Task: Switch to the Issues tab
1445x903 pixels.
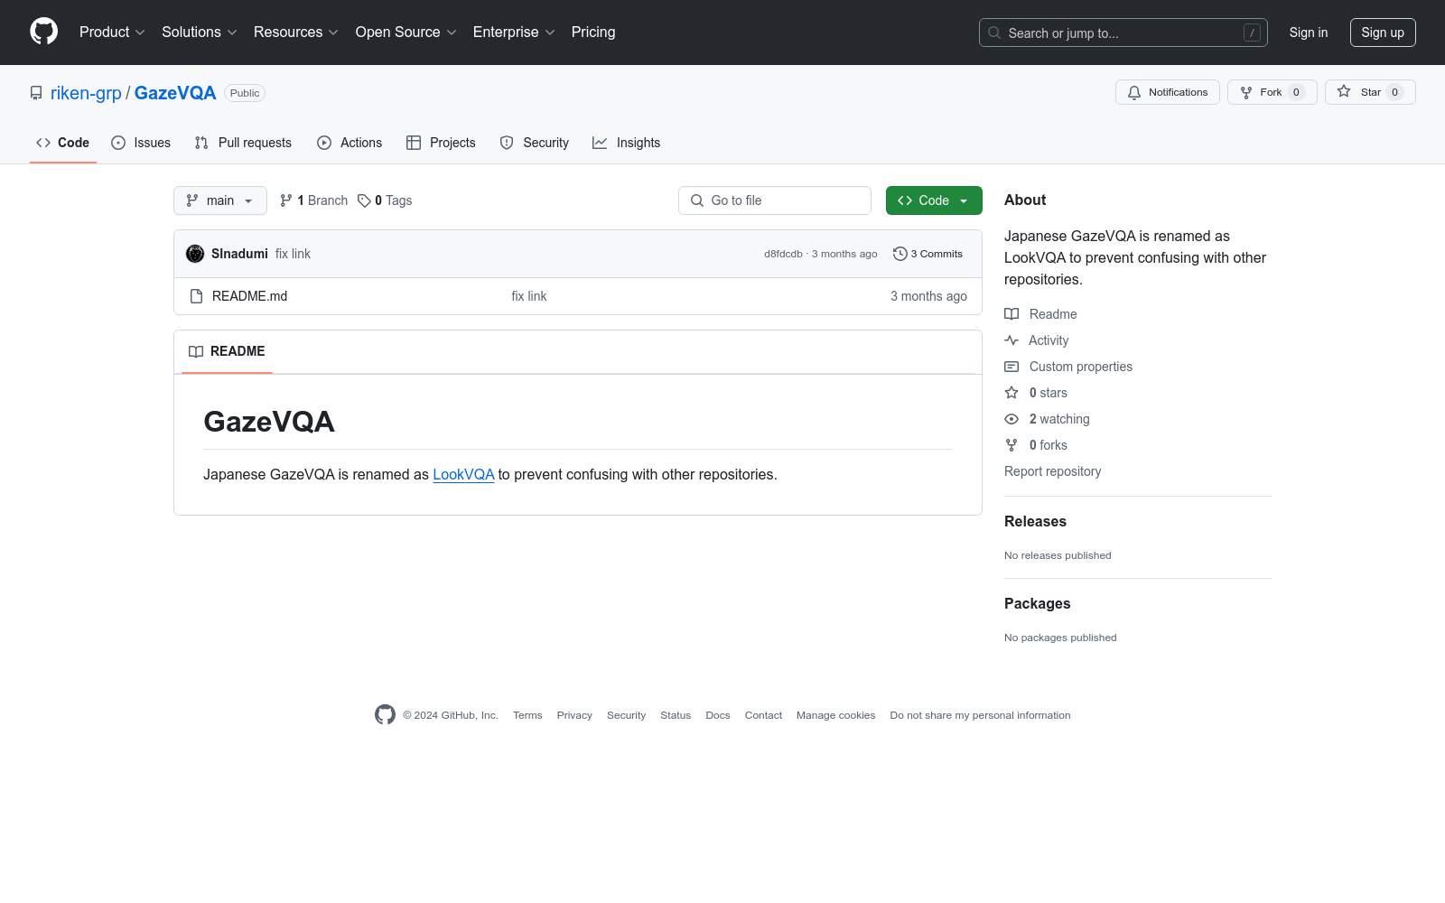Action: tap(141, 143)
